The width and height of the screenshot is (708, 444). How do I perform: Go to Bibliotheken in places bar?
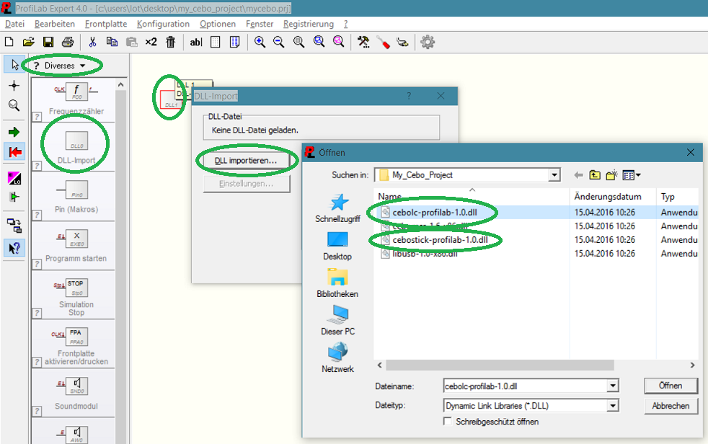point(337,283)
